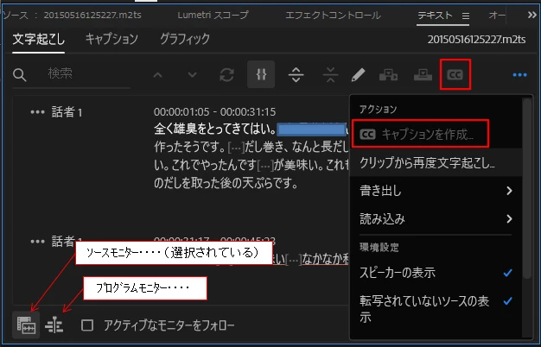Viewport: 541px width, 347px height.
Task: Show hidden panels with double chevron
Action: tap(531, 16)
